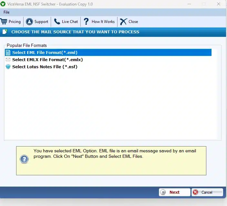Choose Select EMLX File Format(*.emlx)

click(47, 60)
